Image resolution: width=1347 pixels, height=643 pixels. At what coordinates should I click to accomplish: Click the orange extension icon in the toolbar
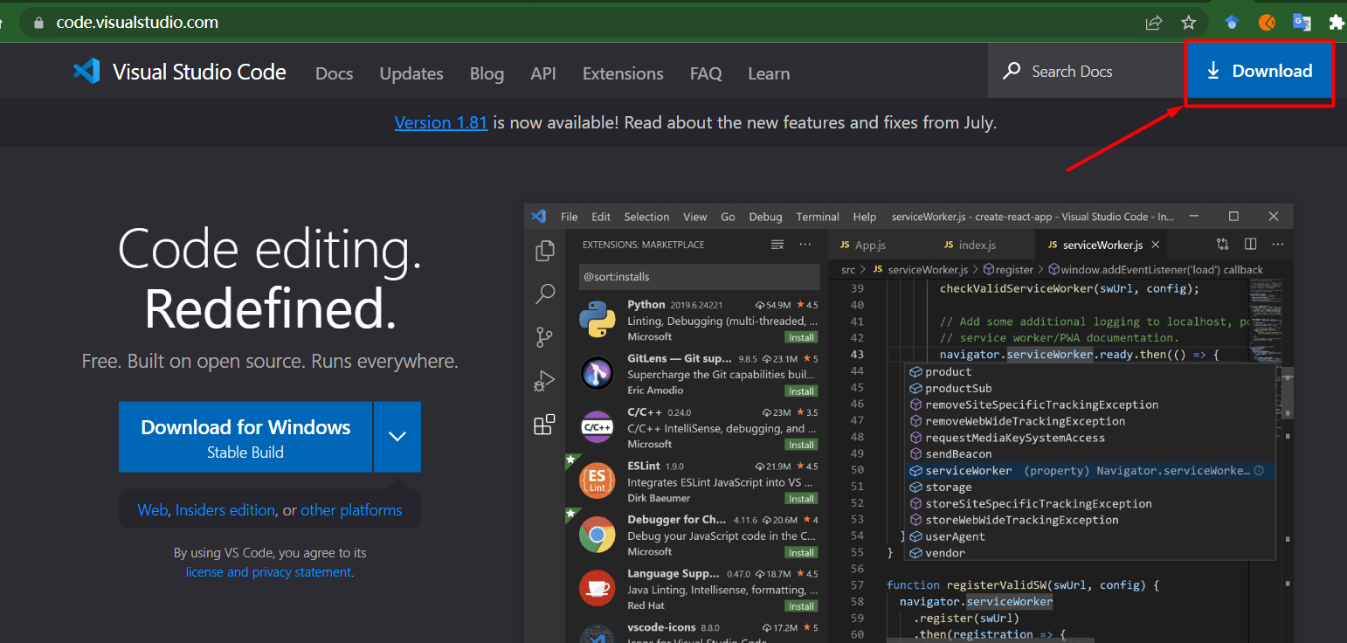(1267, 23)
